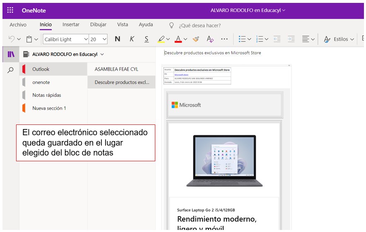Open the notebook switcher in purple header
This screenshot has height=232, width=366.
click(248, 10)
